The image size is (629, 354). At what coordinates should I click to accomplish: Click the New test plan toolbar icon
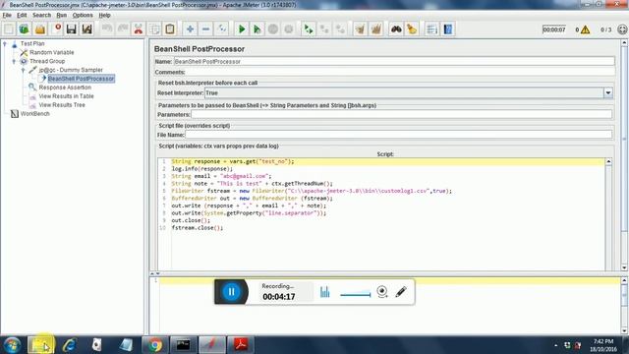[x=9, y=29]
